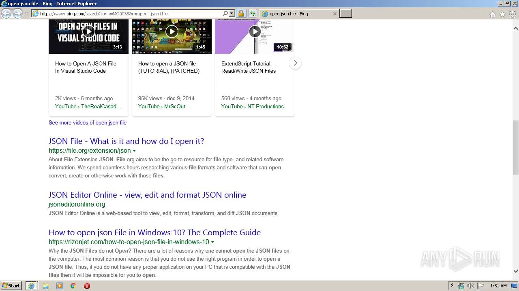Show next videos with right chevron
The image size is (519, 291).
tap(295, 63)
